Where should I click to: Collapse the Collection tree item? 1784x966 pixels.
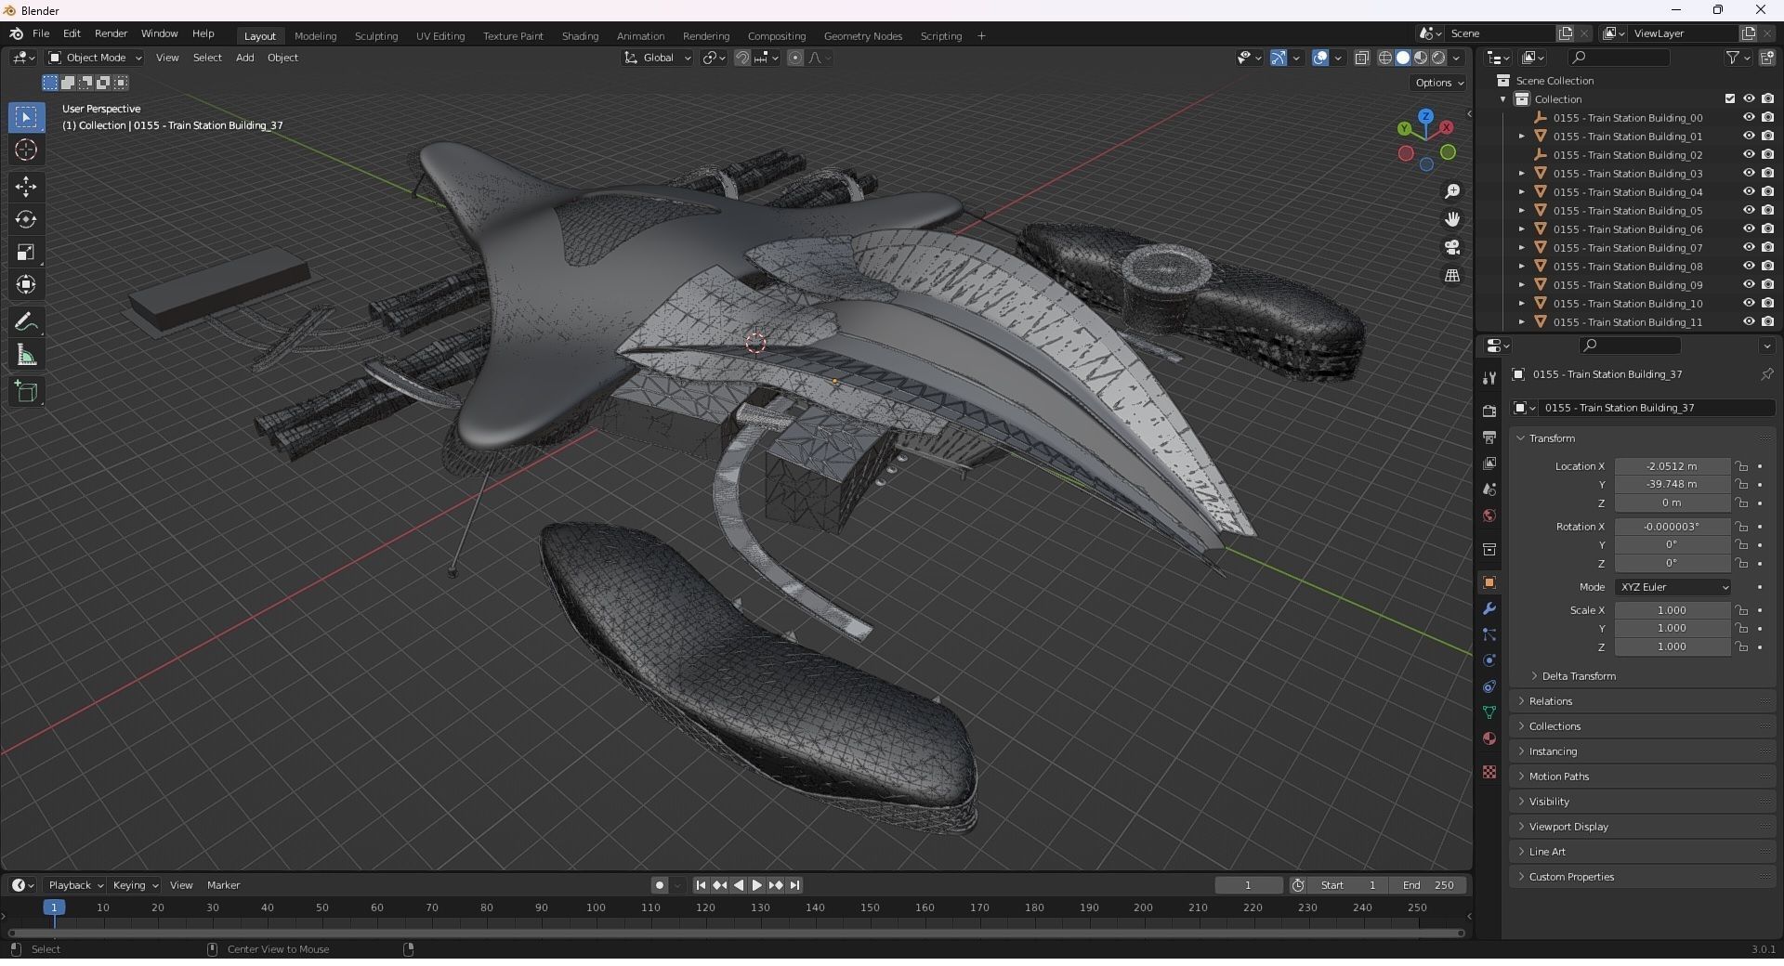click(x=1503, y=99)
